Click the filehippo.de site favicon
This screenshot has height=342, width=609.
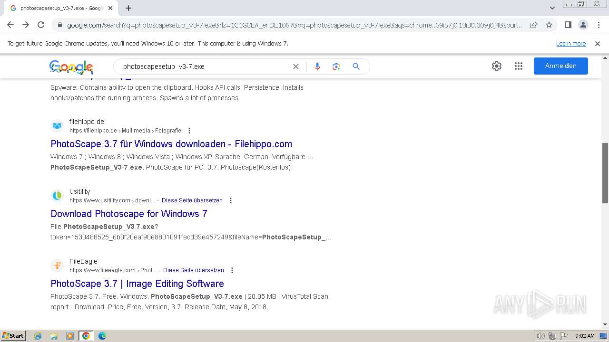point(57,126)
